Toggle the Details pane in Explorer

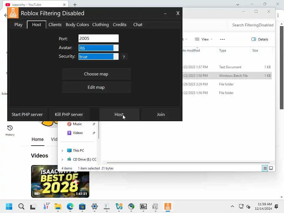(260, 39)
